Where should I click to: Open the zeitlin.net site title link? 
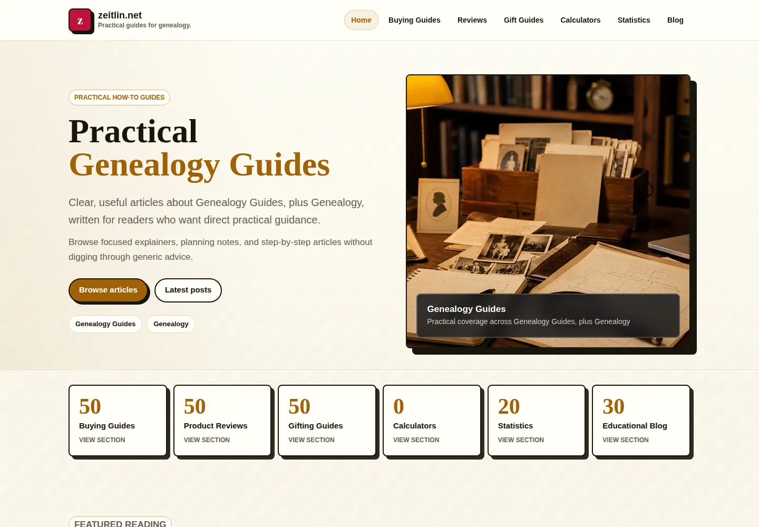120,15
